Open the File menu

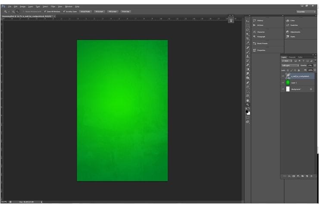coord(9,6)
